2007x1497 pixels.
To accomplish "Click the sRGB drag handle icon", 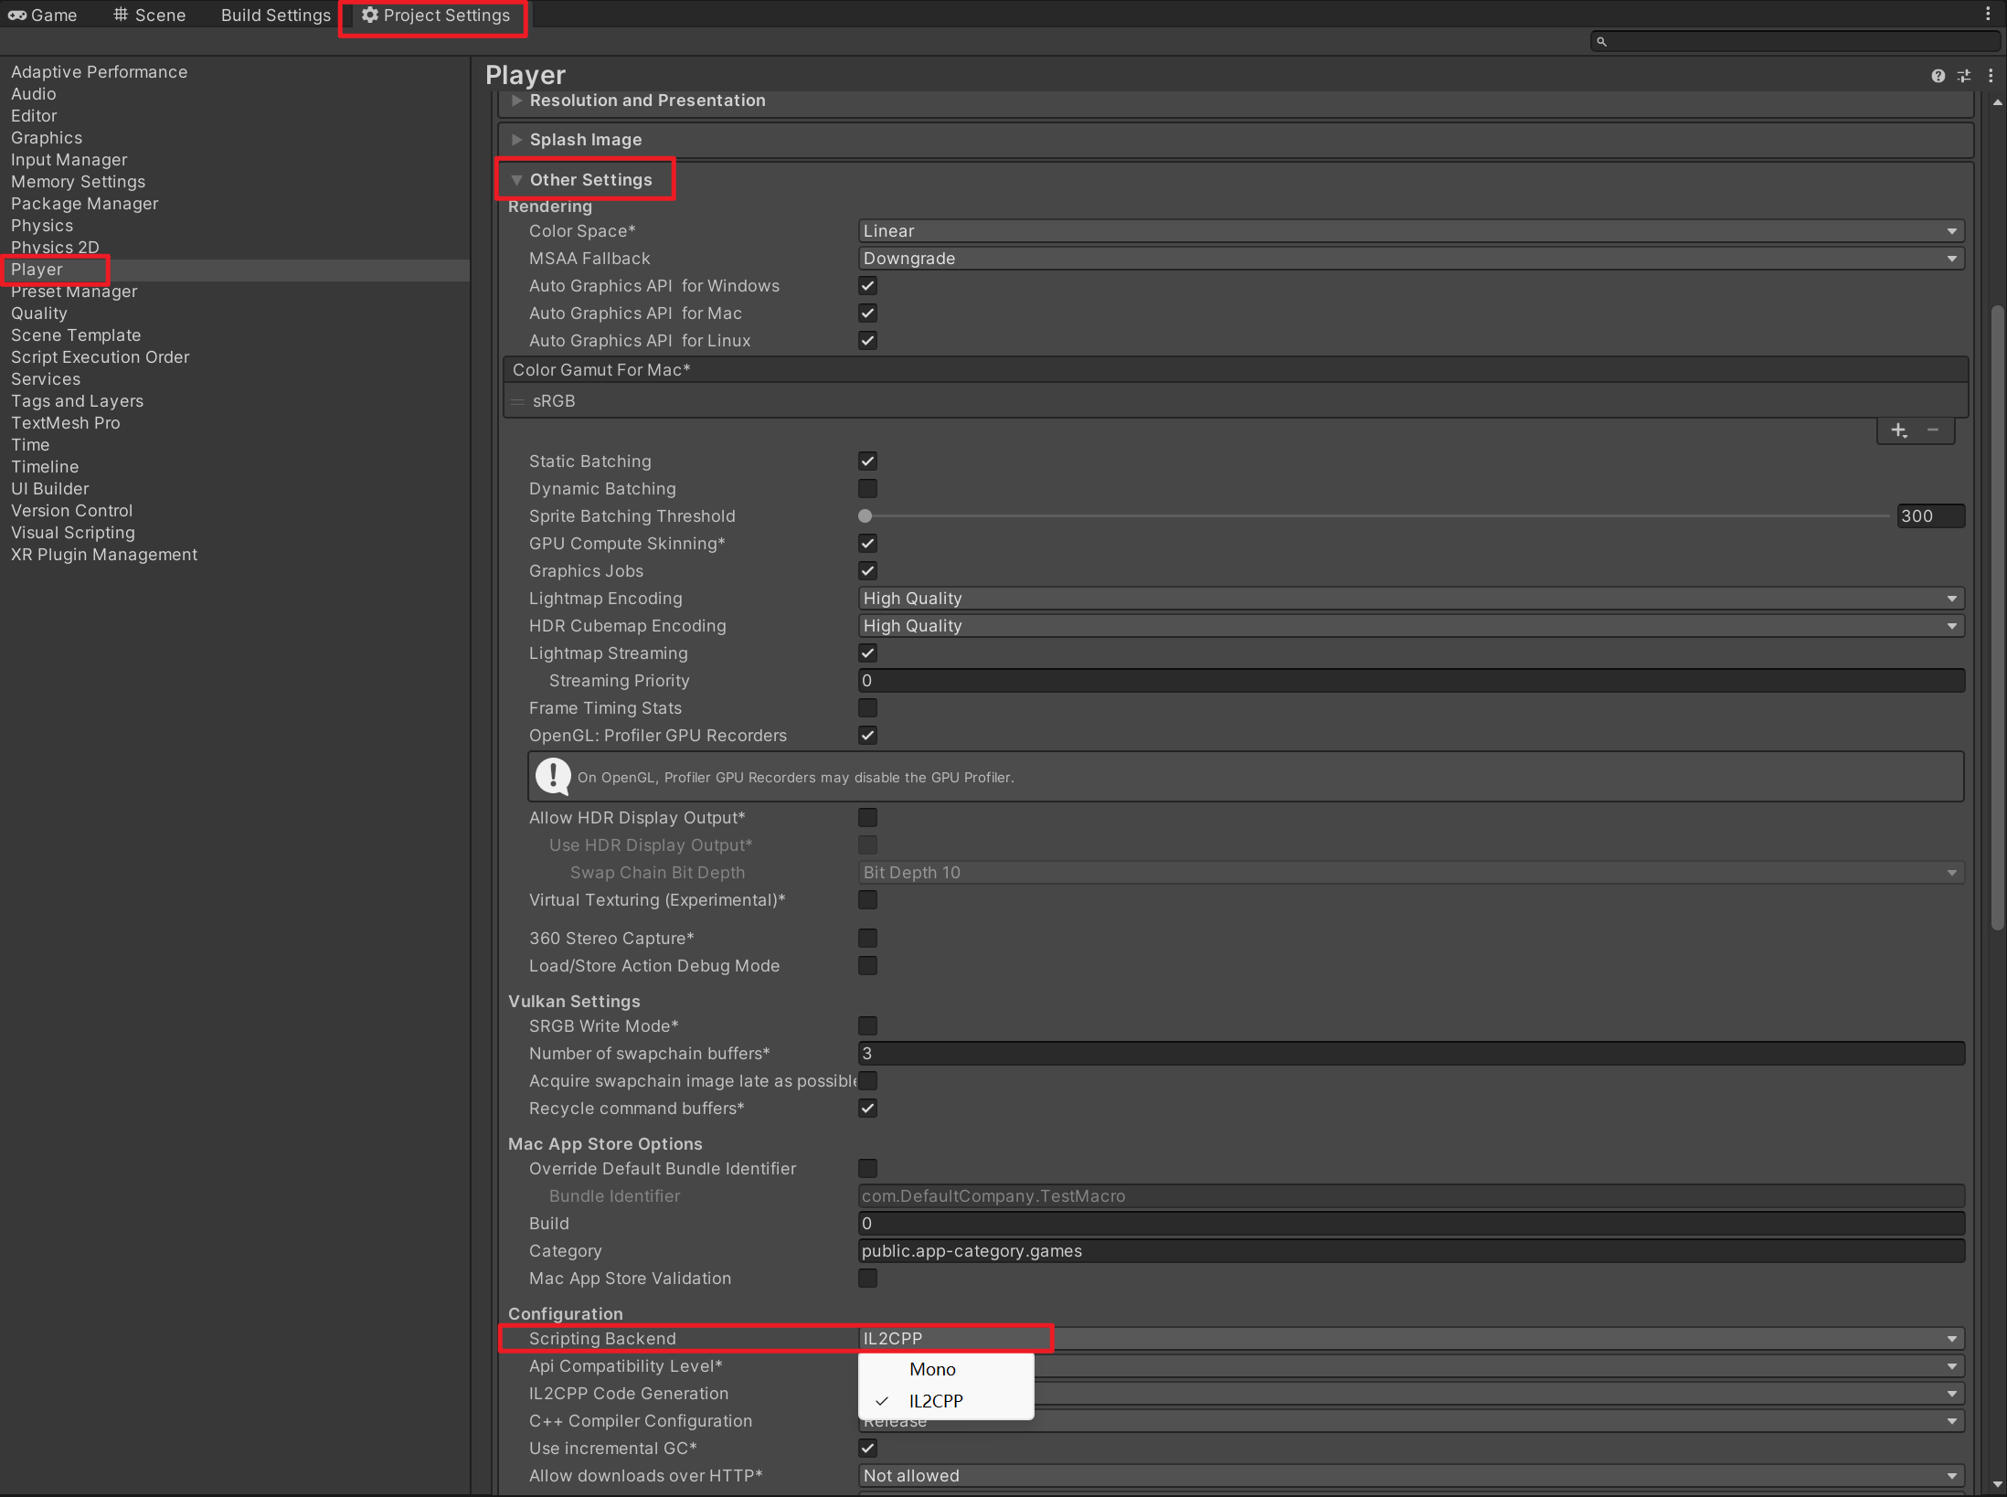I will pyautogui.click(x=518, y=401).
